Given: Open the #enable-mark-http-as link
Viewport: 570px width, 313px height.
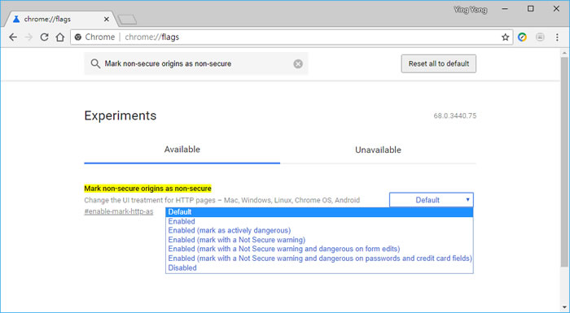Looking at the screenshot, I should point(119,211).
